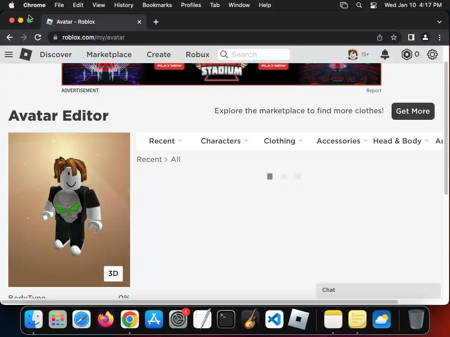Open Spotlight search in the menu bar
The image size is (450, 337).
(x=359, y=5)
